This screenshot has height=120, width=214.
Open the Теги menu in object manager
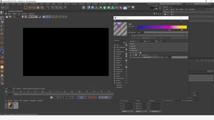pos(186,9)
